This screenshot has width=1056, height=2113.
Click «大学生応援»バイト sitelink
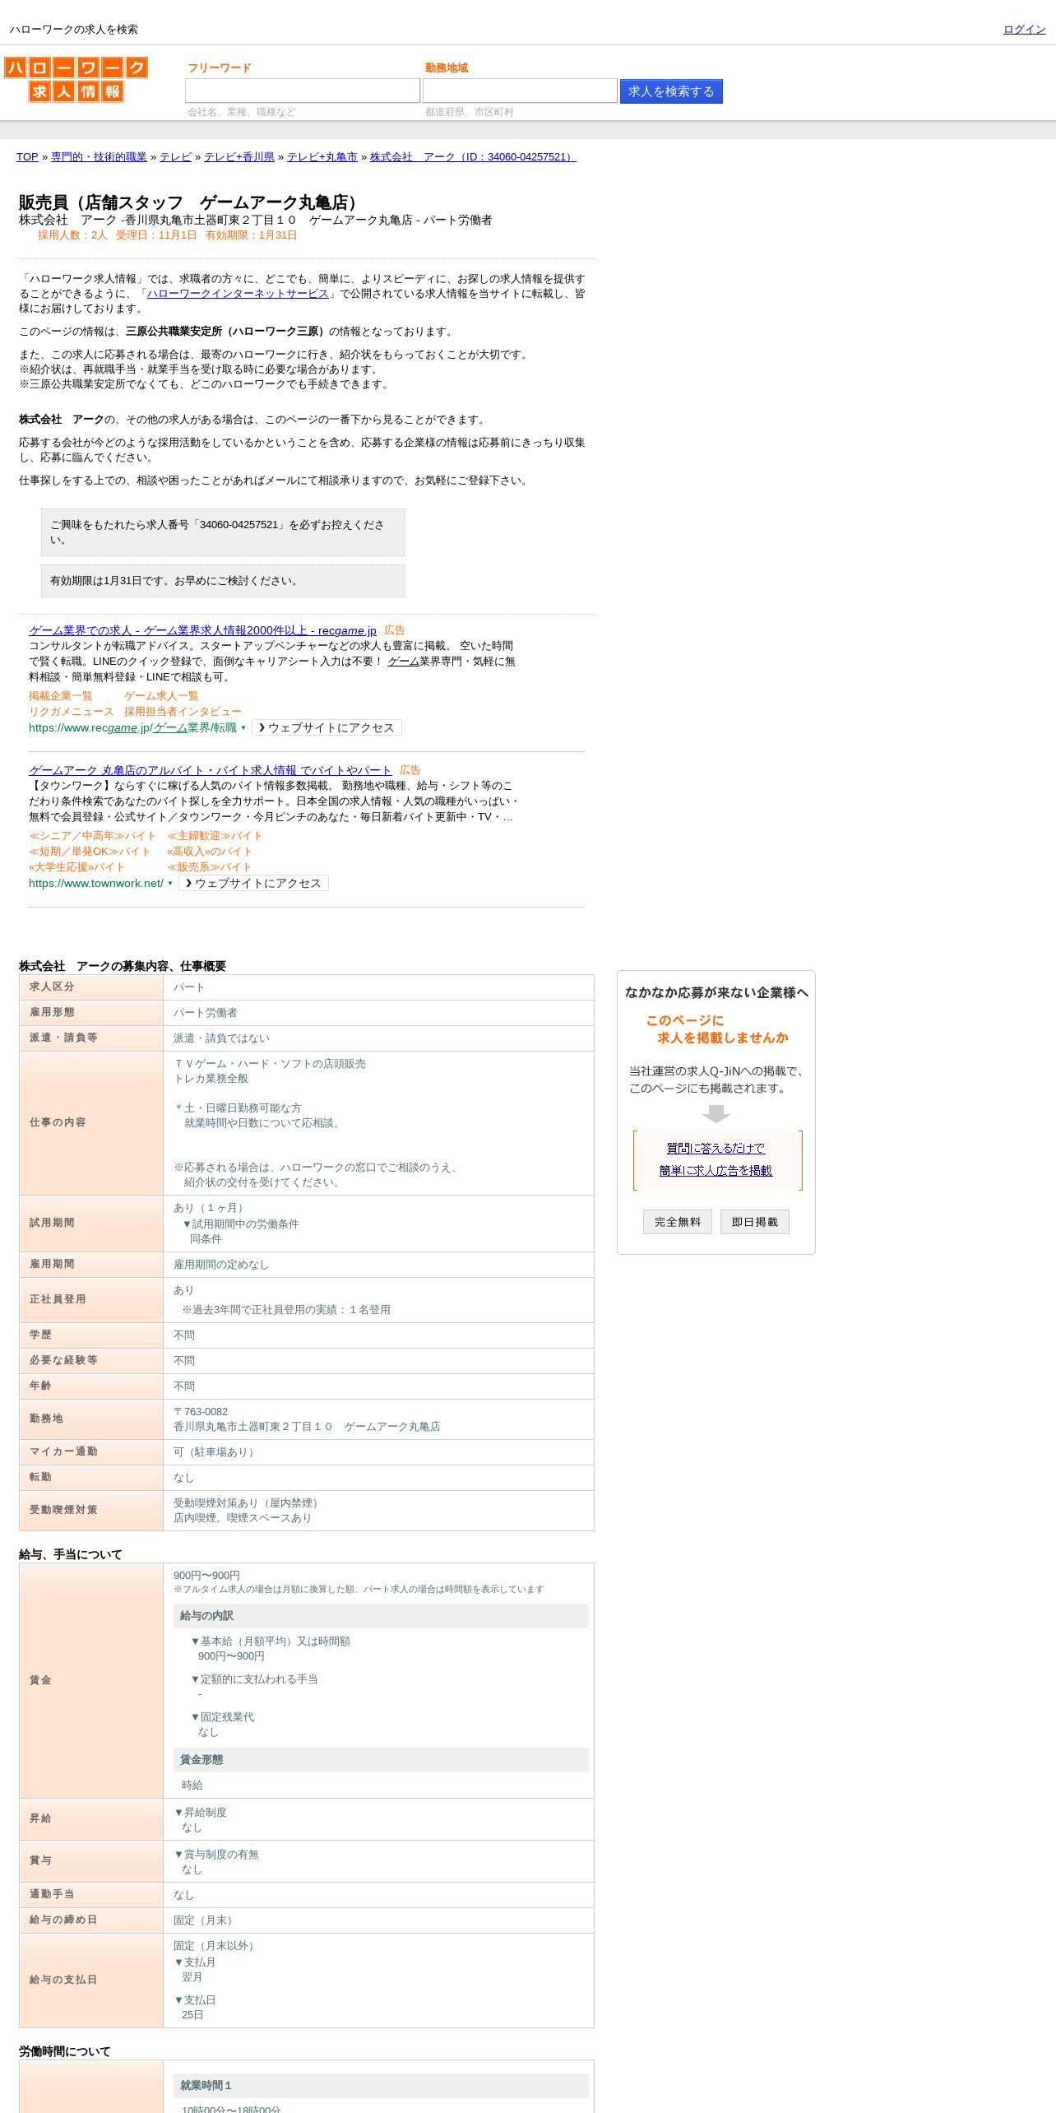[76, 867]
